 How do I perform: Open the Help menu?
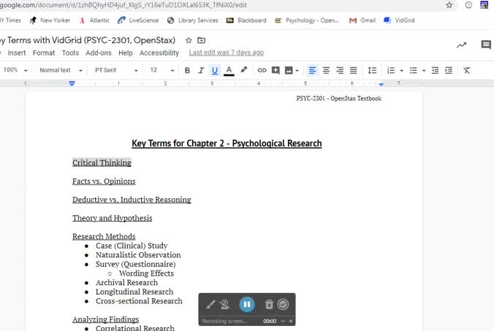click(x=126, y=52)
